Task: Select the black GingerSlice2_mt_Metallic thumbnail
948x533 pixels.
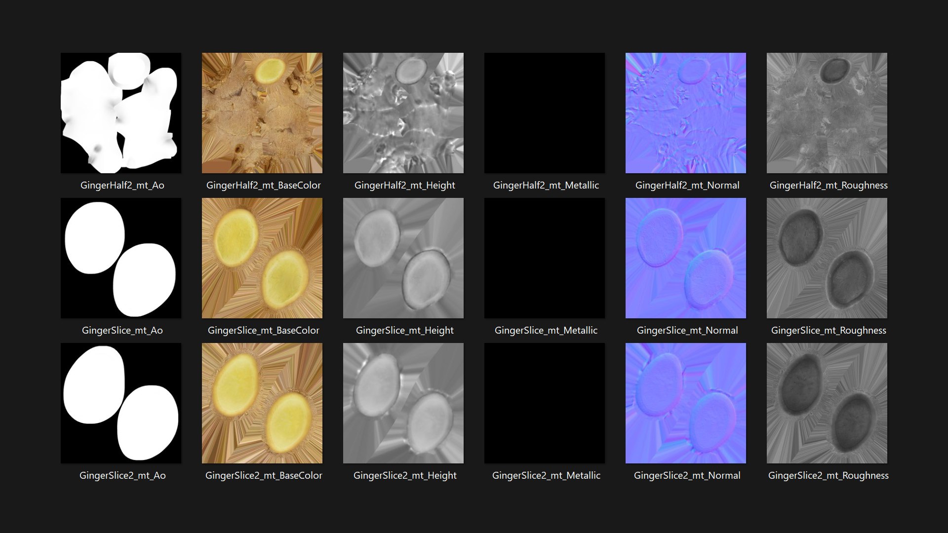Action: [x=545, y=403]
